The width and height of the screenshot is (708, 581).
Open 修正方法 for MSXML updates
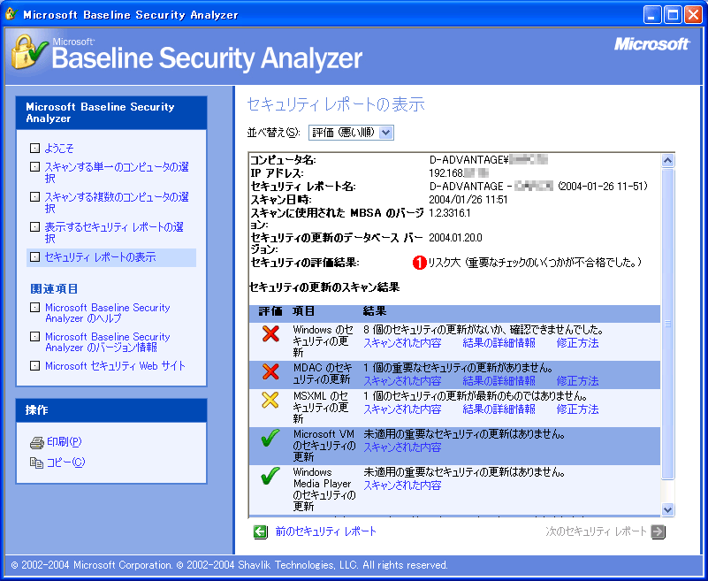577,409
